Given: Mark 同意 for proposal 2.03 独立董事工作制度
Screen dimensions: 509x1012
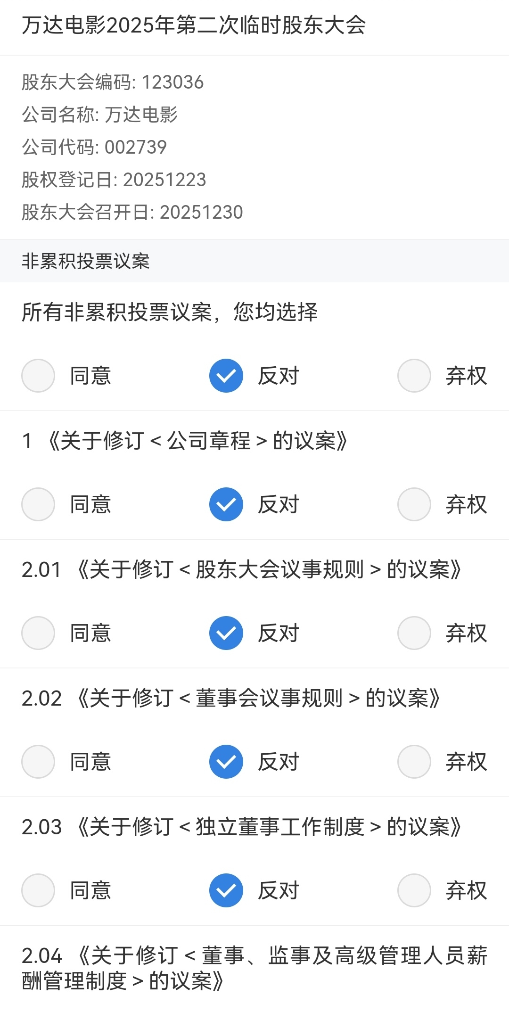Looking at the screenshot, I should [38, 890].
